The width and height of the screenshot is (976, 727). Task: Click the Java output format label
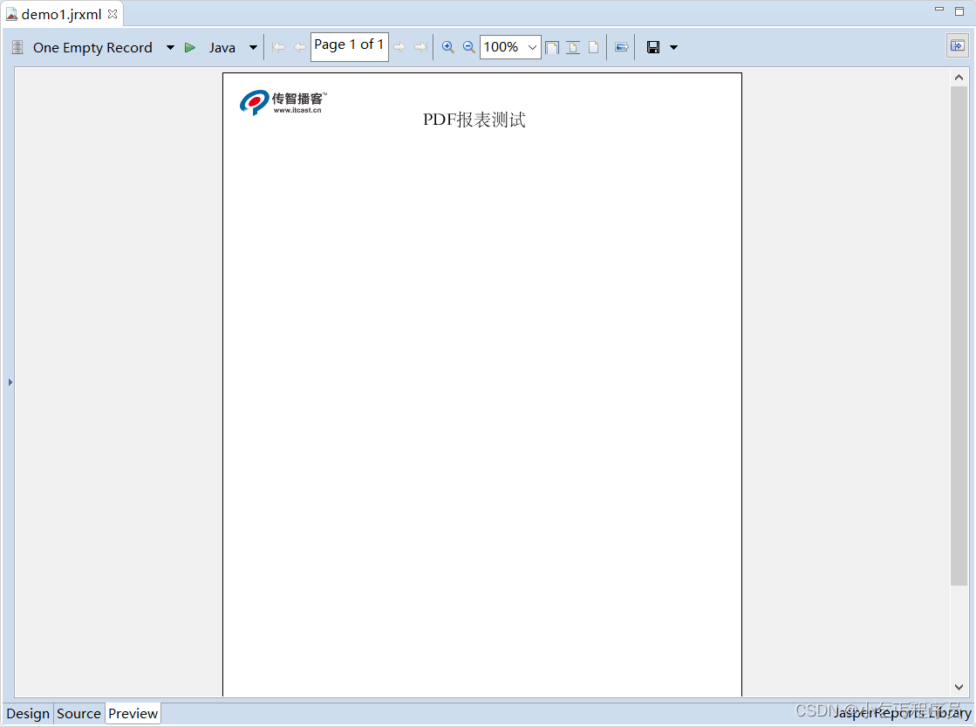222,47
